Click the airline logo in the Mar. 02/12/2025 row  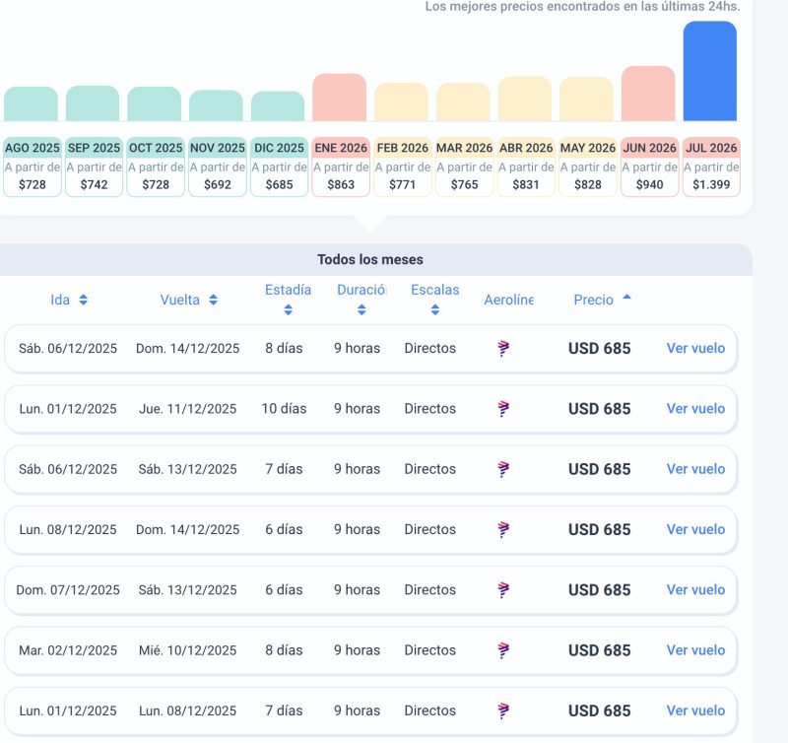pos(503,650)
